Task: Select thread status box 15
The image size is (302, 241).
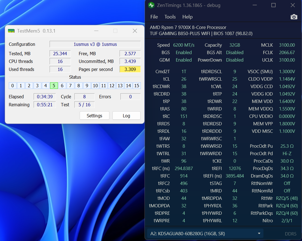Action: point(137,86)
